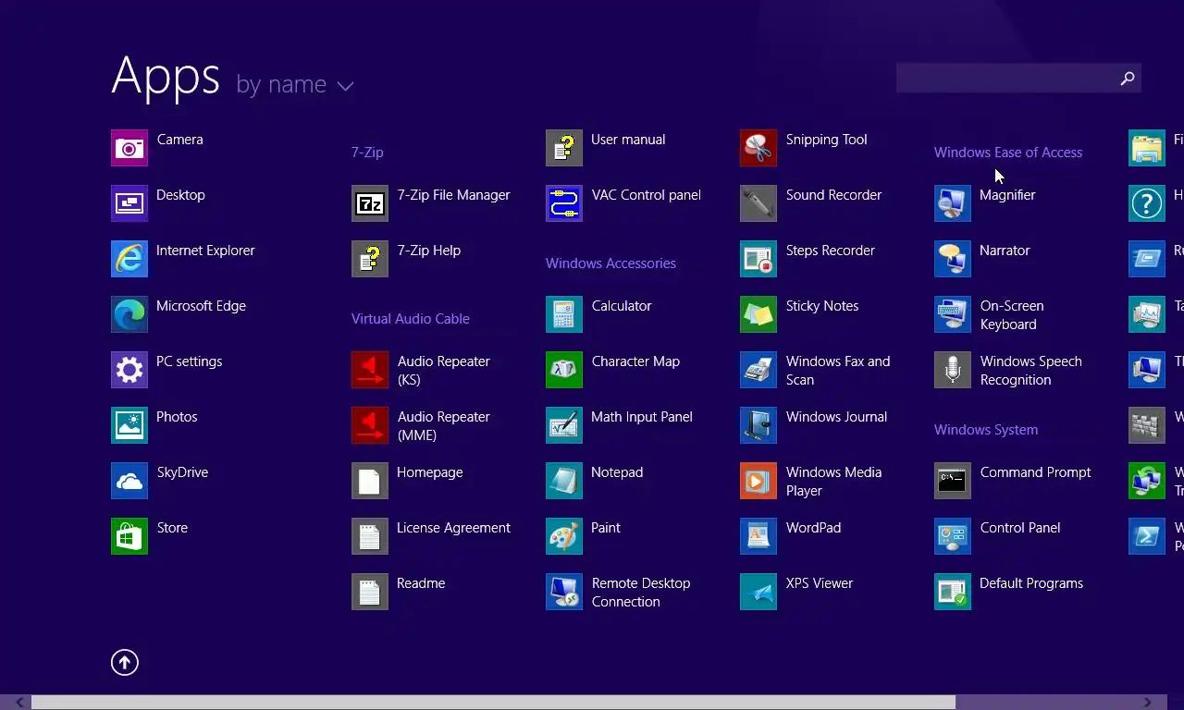Open the Snipping Tool scissors icon
The image size is (1184, 710).
[x=758, y=148]
